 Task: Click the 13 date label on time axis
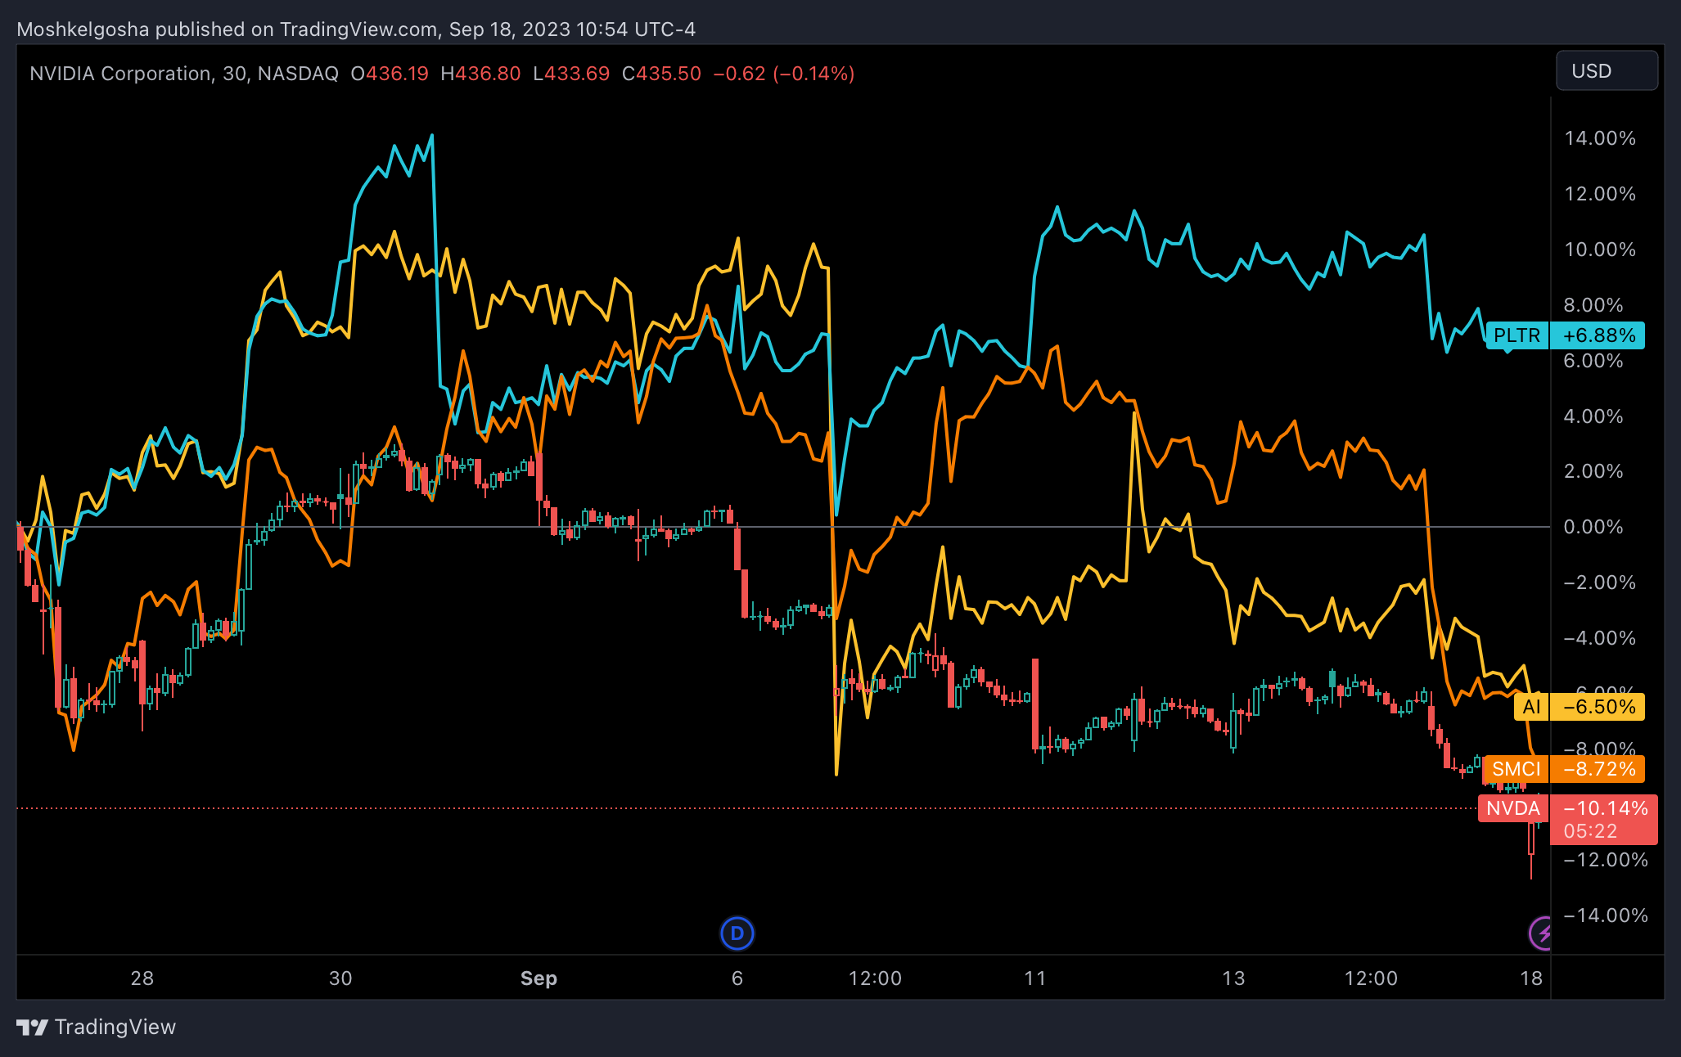click(1233, 978)
